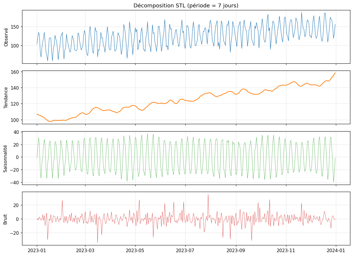Click the orange trend curve in the Tendance panel
This screenshot has height=256, width=353.
click(186, 101)
